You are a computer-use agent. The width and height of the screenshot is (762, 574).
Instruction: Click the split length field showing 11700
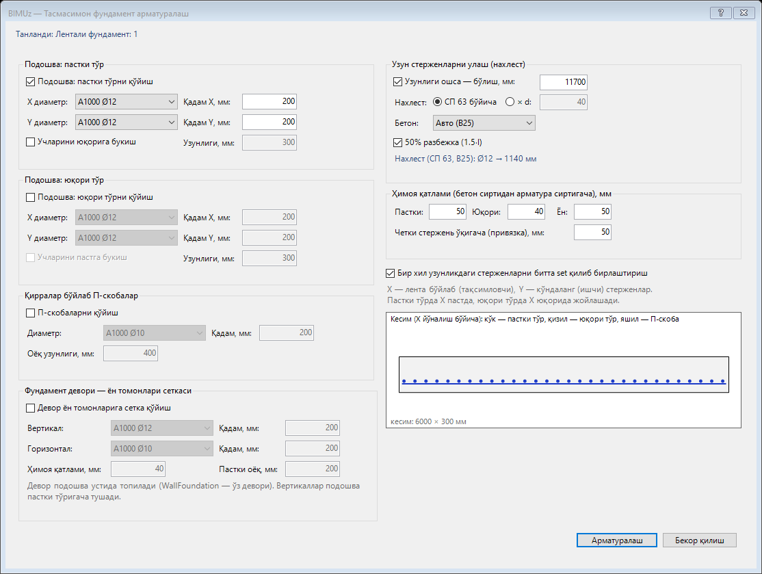point(564,82)
